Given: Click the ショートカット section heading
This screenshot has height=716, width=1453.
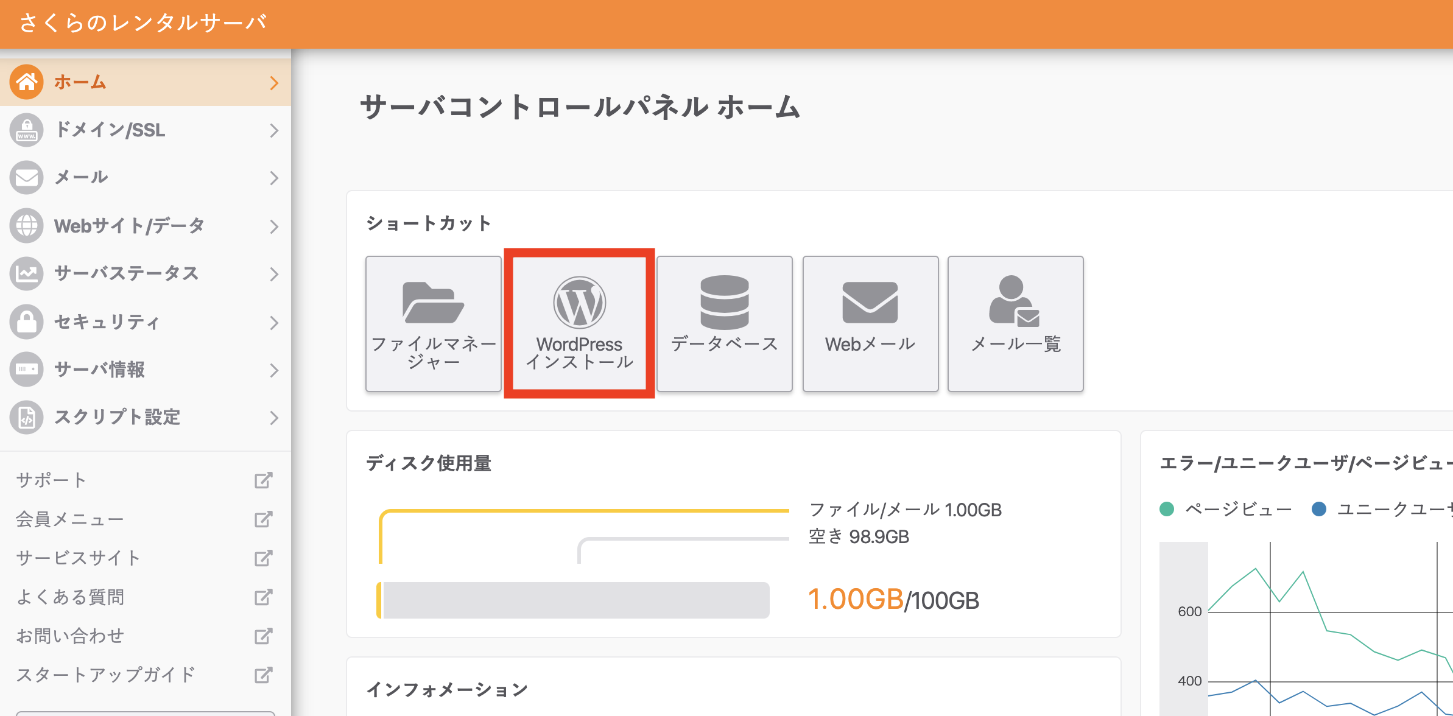Looking at the screenshot, I should coord(429,223).
